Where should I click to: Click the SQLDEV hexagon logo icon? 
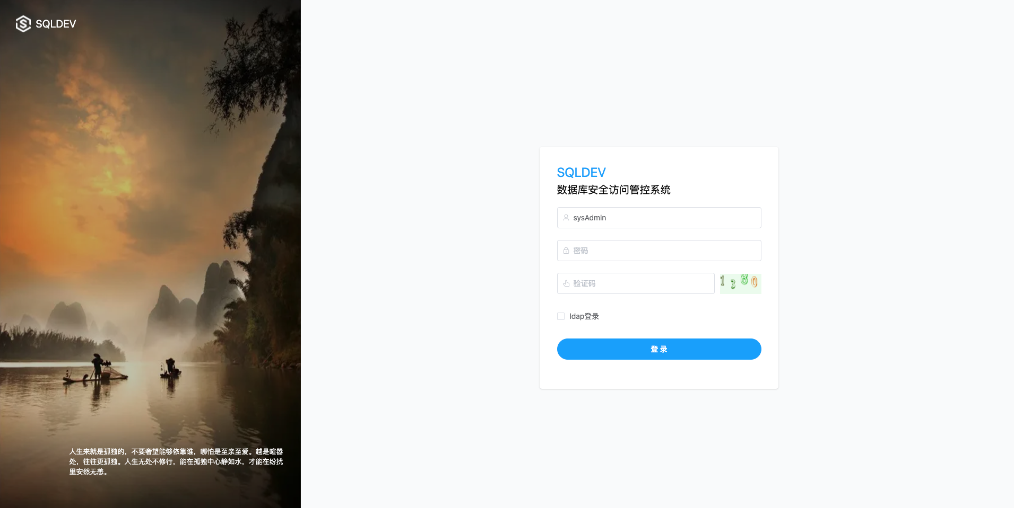tap(23, 24)
